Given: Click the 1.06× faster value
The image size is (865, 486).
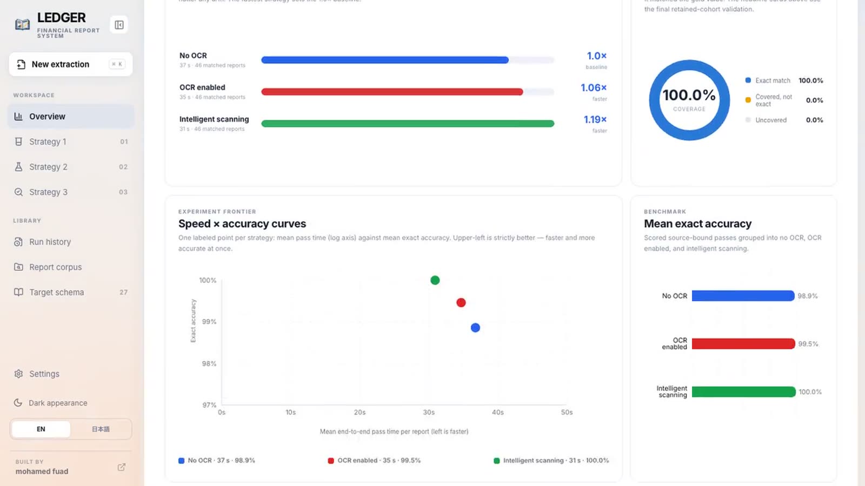Looking at the screenshot, I should coord(594,87).
